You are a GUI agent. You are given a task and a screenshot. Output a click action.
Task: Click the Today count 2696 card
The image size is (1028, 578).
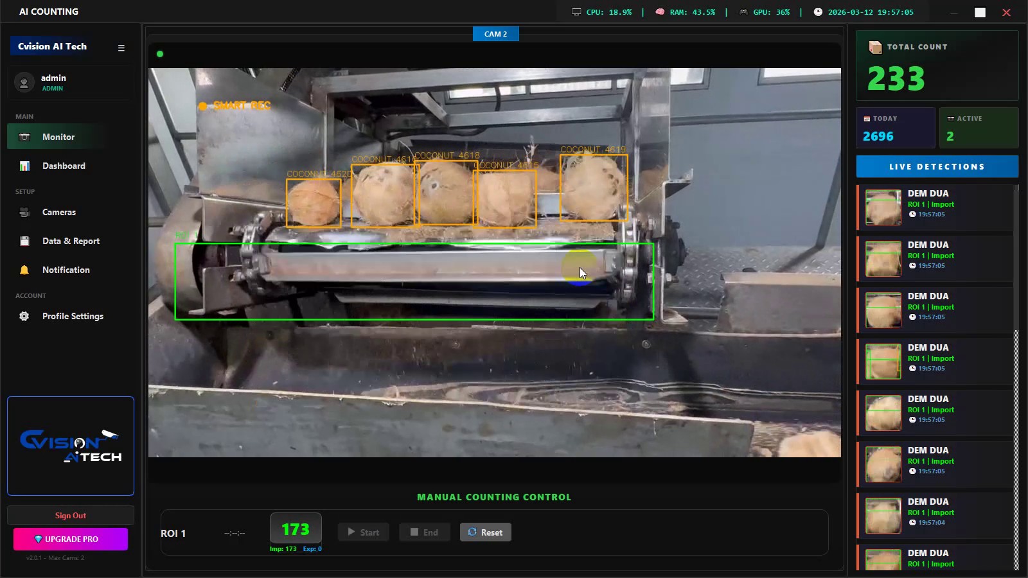(896, 128)
